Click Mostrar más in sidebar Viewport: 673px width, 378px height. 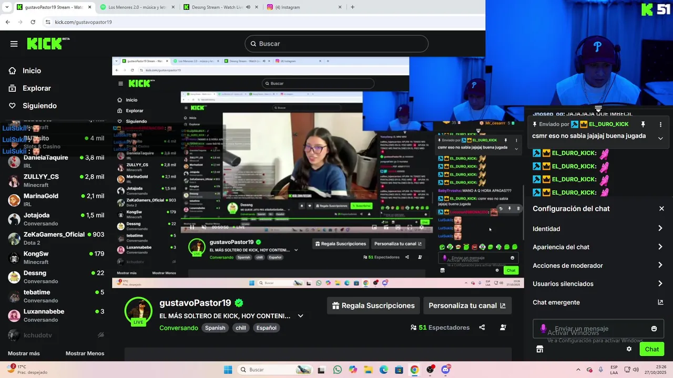[24, 353]
